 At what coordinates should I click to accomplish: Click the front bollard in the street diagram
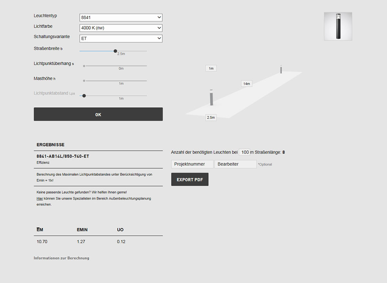[212, 97]
